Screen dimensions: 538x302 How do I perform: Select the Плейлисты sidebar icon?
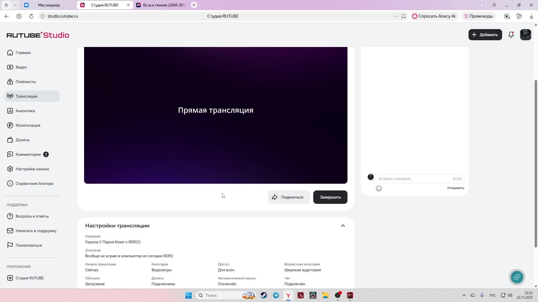click(x=10, y=82)
